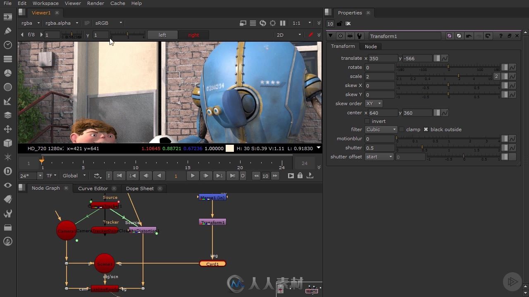Image resolution: width=529 pixels, height=297 pixels.
Task: Open the Image nodes toolbar icon
Action: [8, 17]
